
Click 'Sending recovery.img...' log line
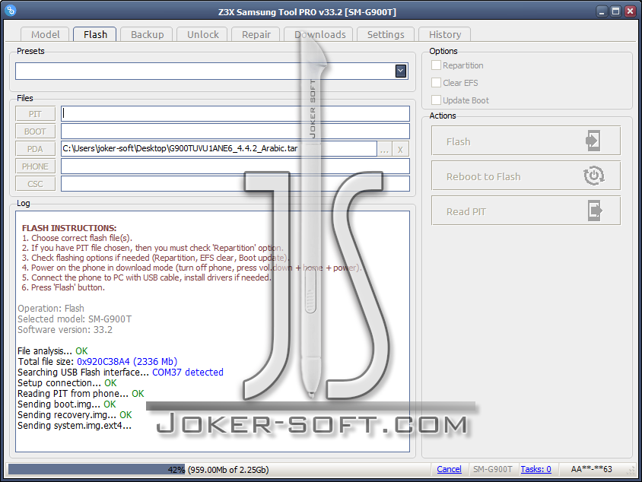75,415
